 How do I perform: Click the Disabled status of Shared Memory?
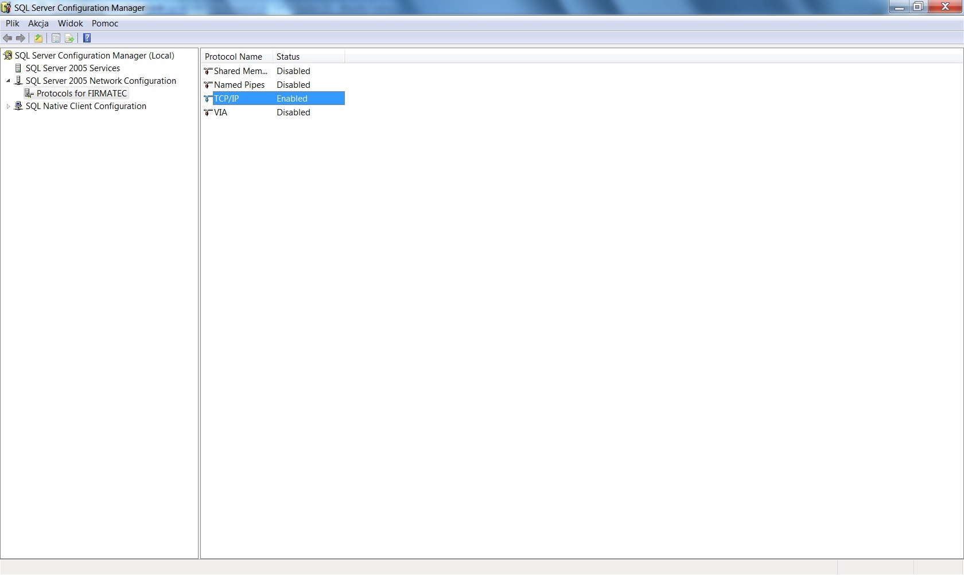293,71
